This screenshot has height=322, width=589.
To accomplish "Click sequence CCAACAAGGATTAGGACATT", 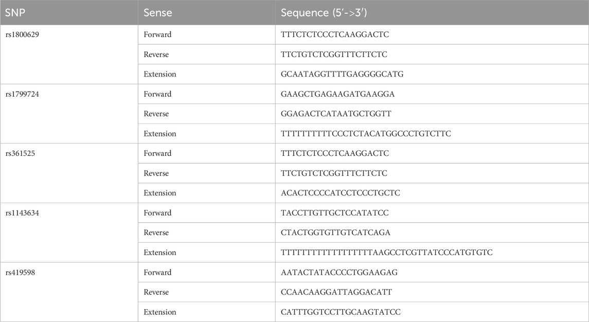I will pos(336,292).
